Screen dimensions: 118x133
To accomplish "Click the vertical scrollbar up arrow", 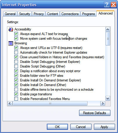I will pos(108,30).
